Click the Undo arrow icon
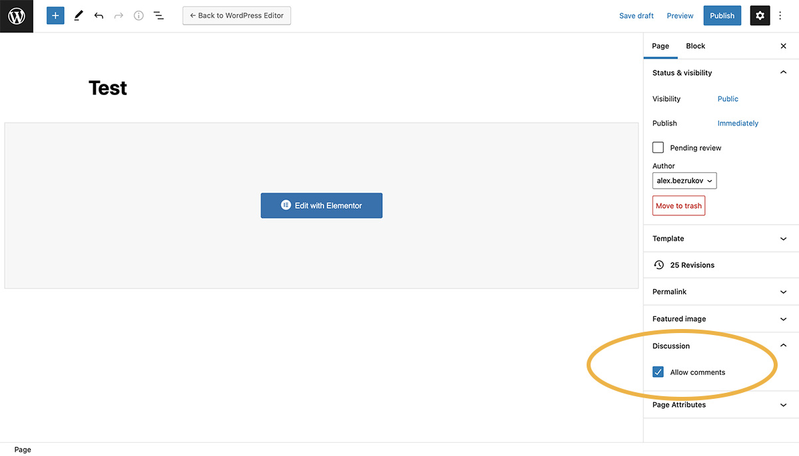Viewport: 799px width, 456px height. pyautogui.click(x=99, y=15)
